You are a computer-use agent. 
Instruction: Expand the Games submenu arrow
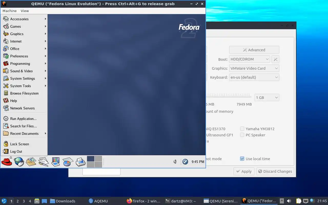coord(45,26)
